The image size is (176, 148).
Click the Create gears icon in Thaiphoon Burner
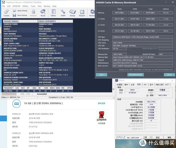[6, 11]
